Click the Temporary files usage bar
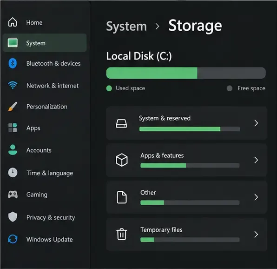 click(x=190, y=240)
